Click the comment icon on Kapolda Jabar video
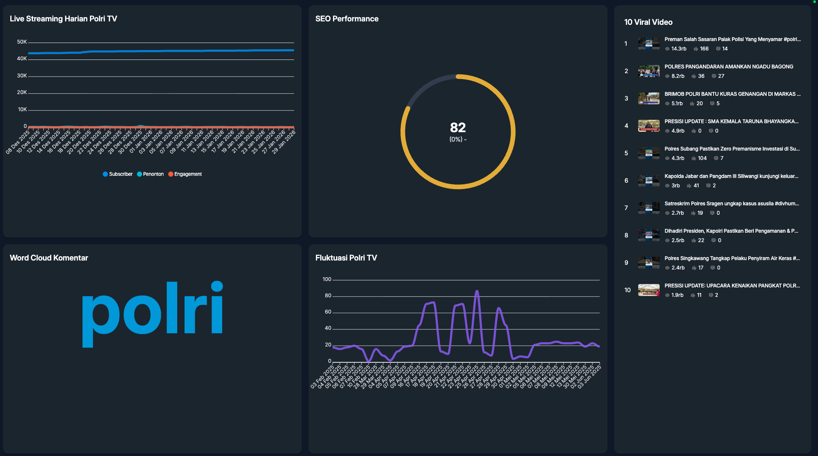The width and height of the screenshot is (818, 456). click(709, 185)
